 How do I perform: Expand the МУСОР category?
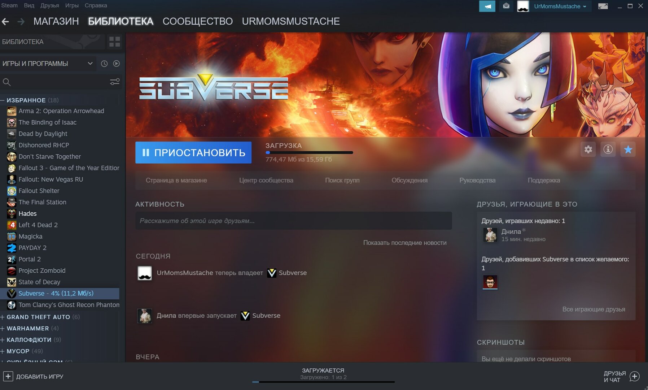[3, 351]
